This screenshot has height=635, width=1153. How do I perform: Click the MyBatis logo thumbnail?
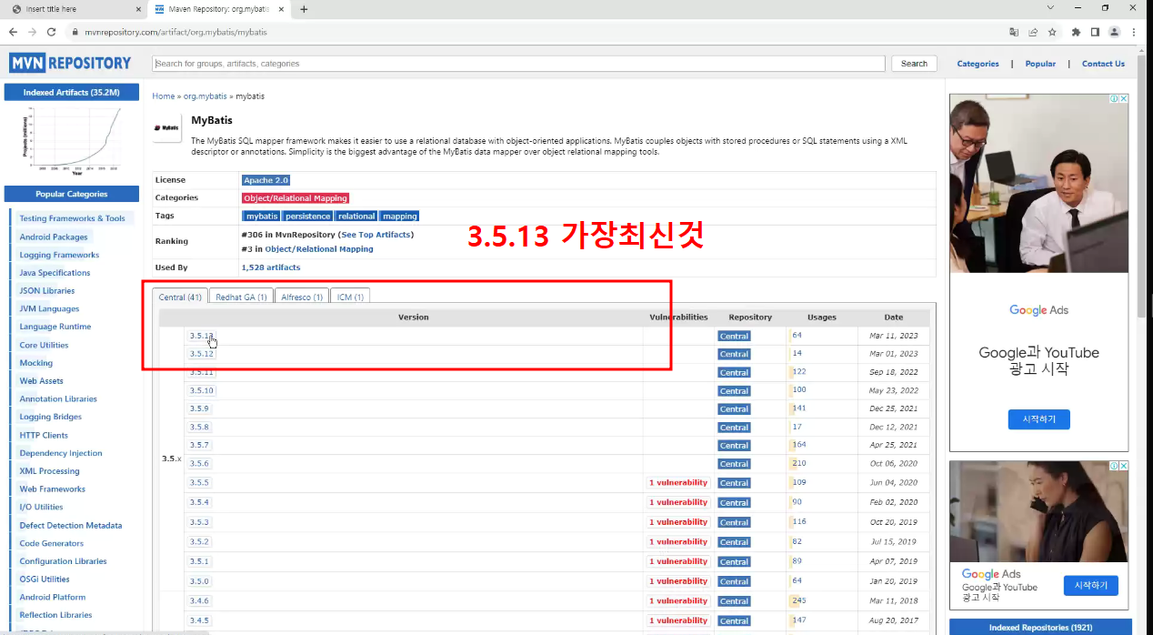(166, 128)
